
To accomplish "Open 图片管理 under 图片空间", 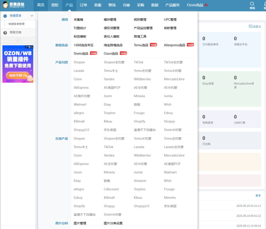I will coord(80,223).
